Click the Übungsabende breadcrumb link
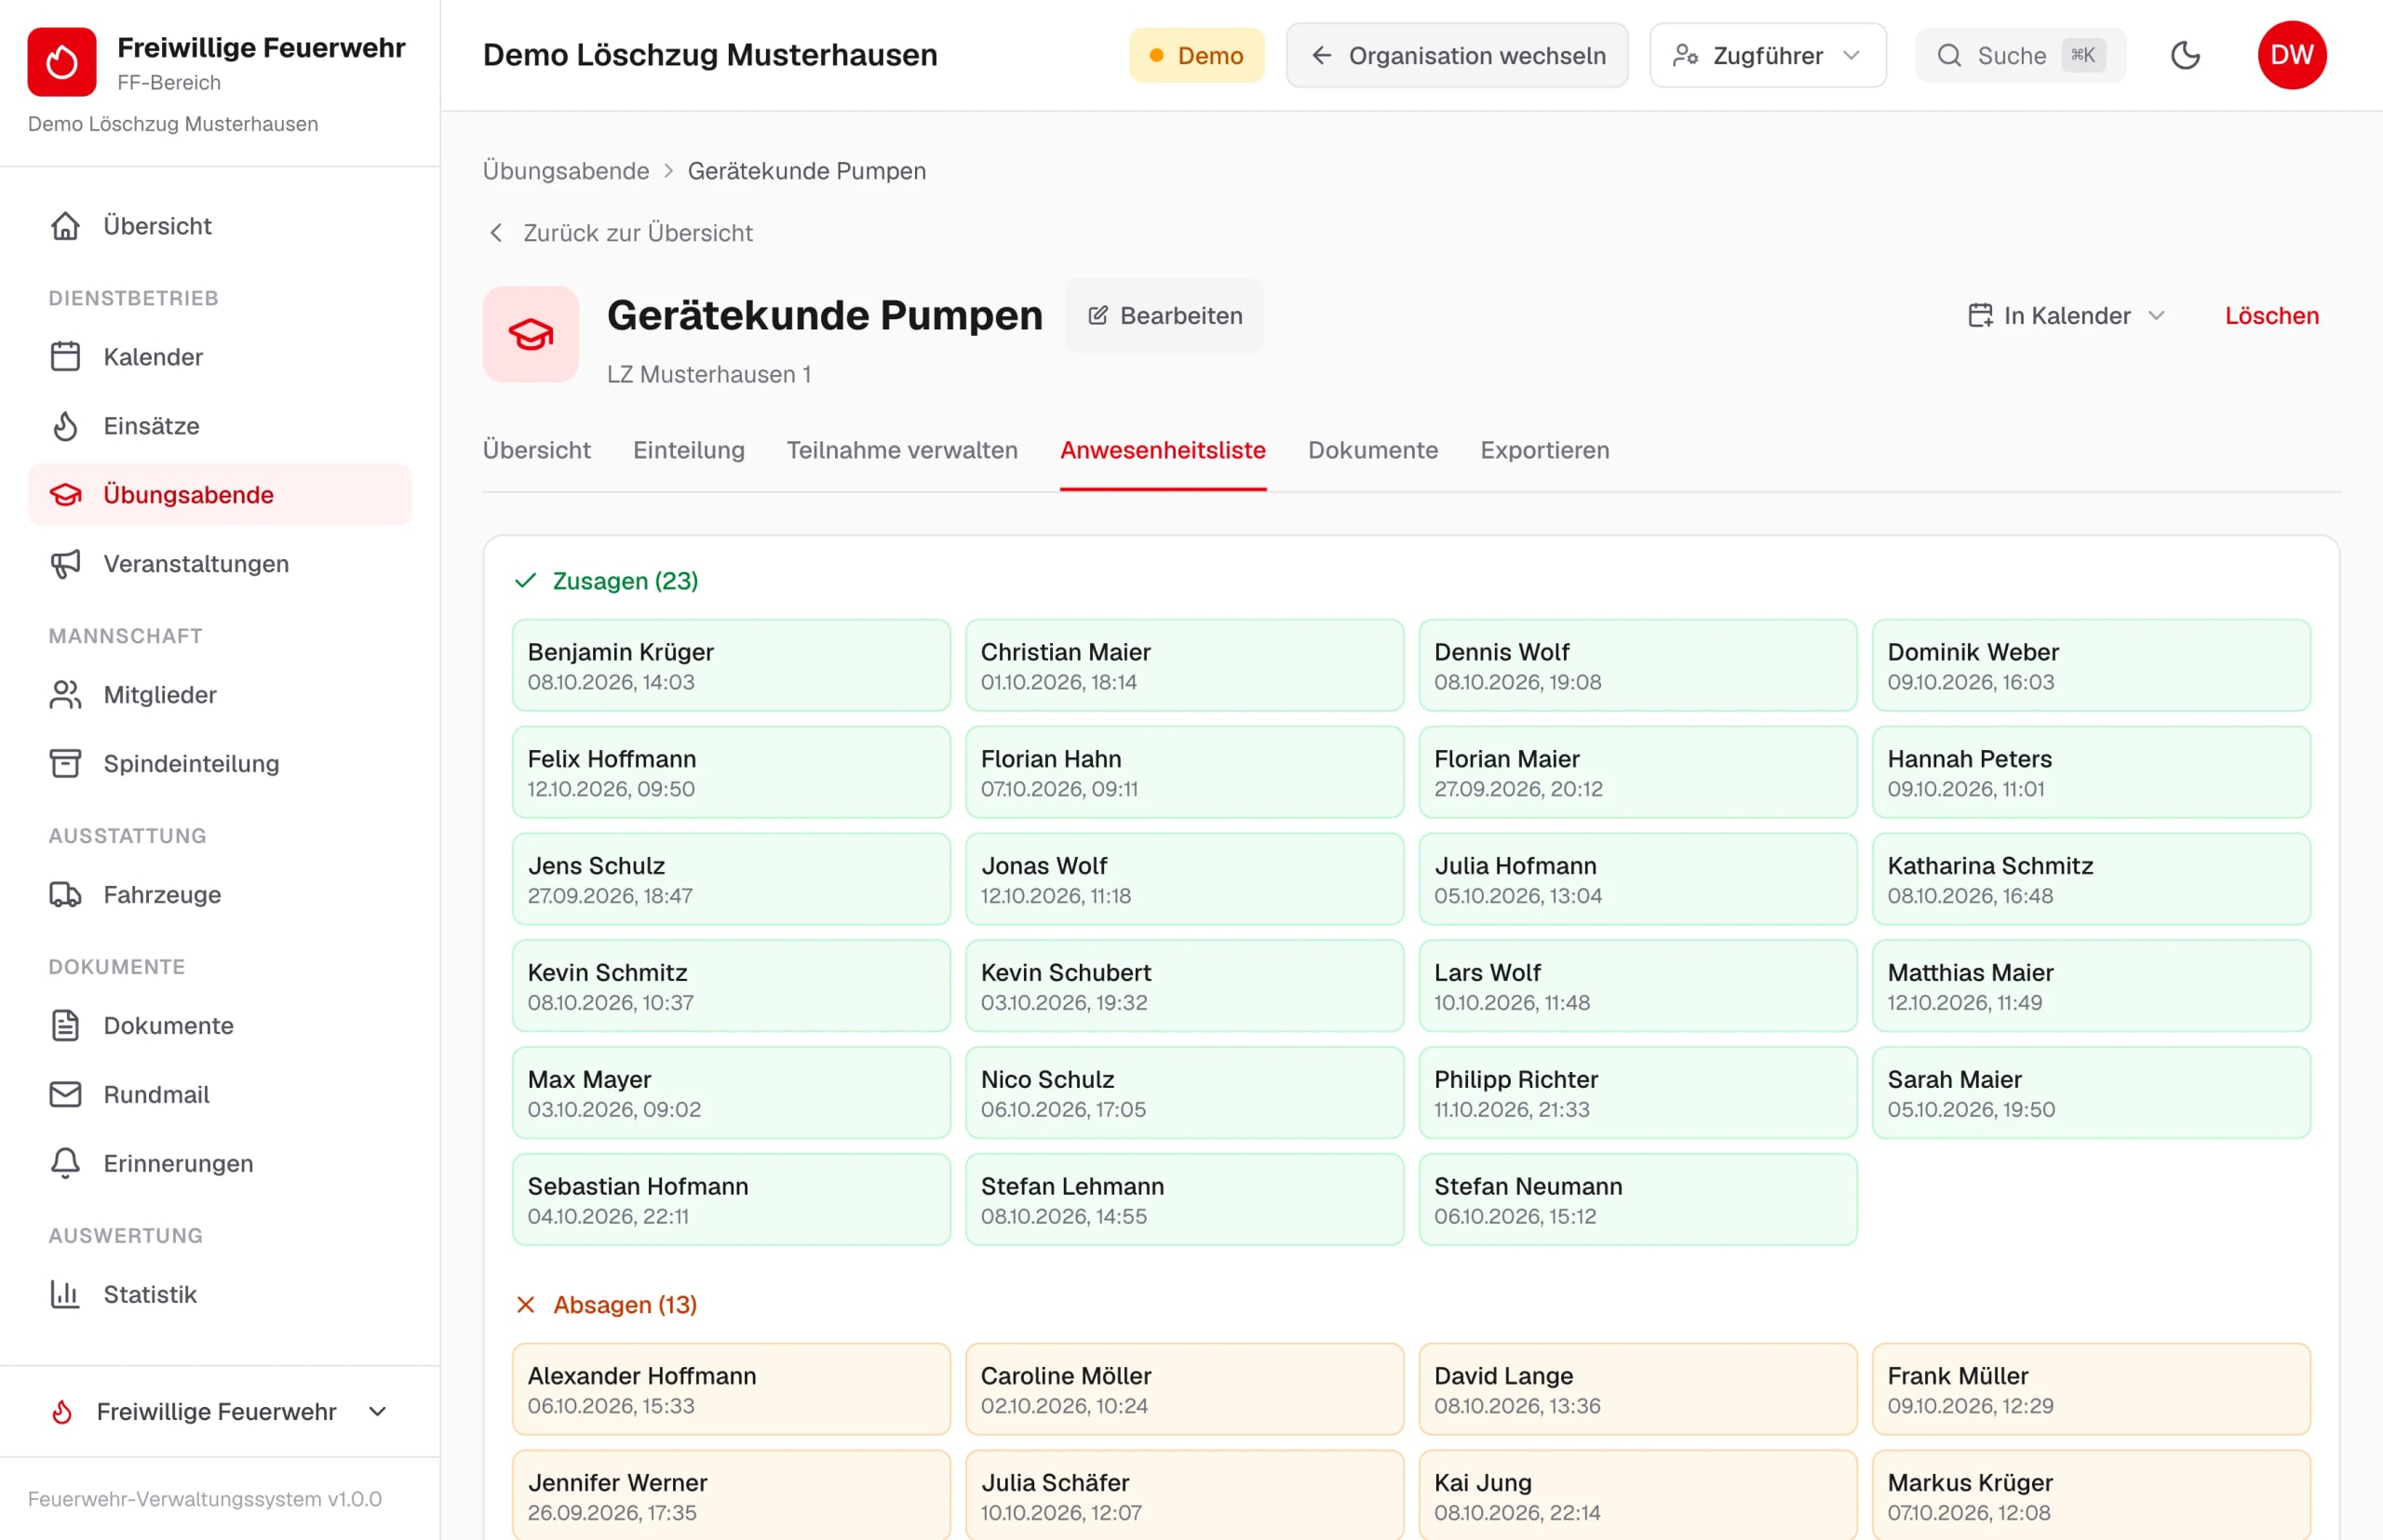The height and width of the screenshot is (1540, 2383). pyautogui.click(x=566, y=171)
